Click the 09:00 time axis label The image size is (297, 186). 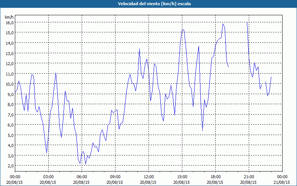click(x=115, y=177)
